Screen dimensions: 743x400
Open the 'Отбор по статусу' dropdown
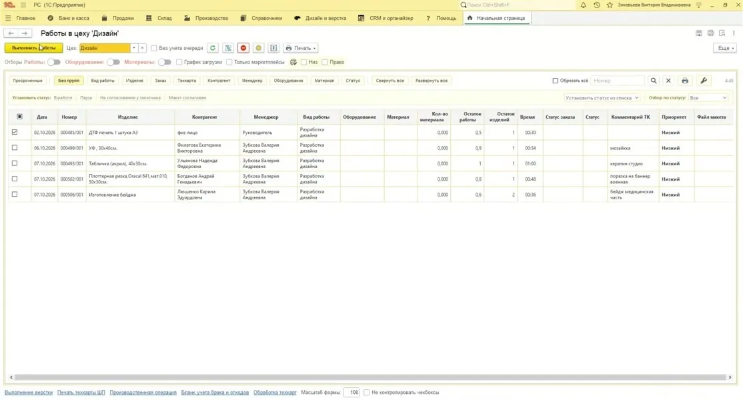pos(708,97)
